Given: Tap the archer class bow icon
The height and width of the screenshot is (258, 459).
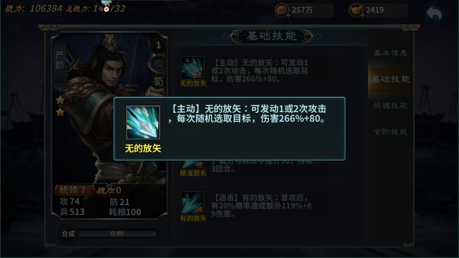Looking at the screenshot, I should 158,63.
